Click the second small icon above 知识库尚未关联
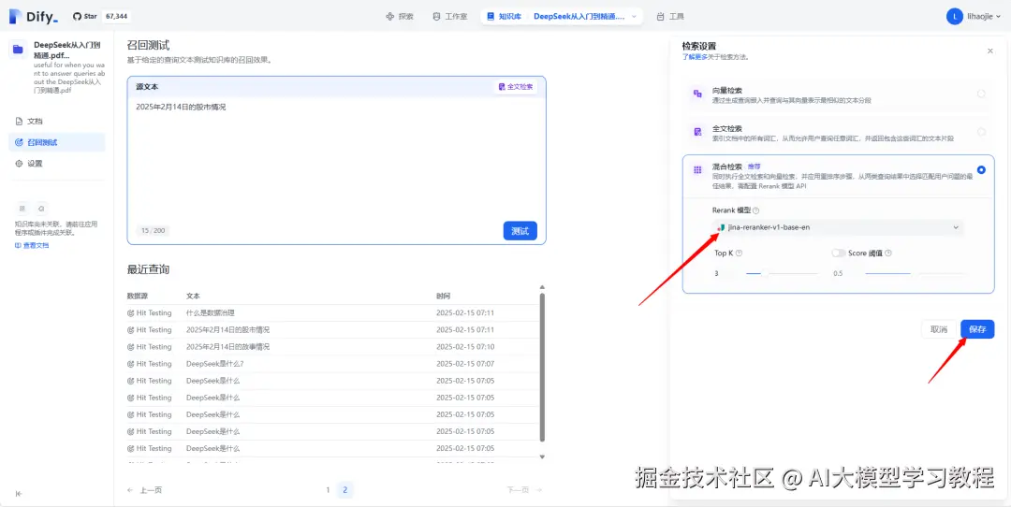The width and height of the screenshot is (1011, 507). (x=40, y=208)
